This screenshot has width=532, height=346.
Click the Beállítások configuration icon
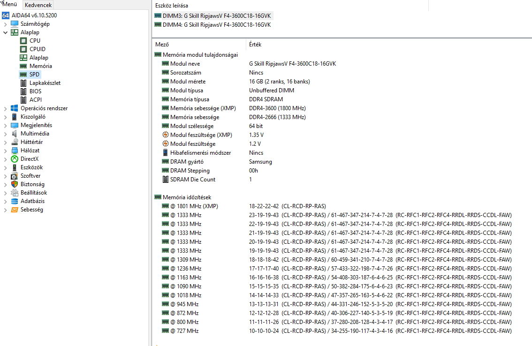tap(14, 193)
